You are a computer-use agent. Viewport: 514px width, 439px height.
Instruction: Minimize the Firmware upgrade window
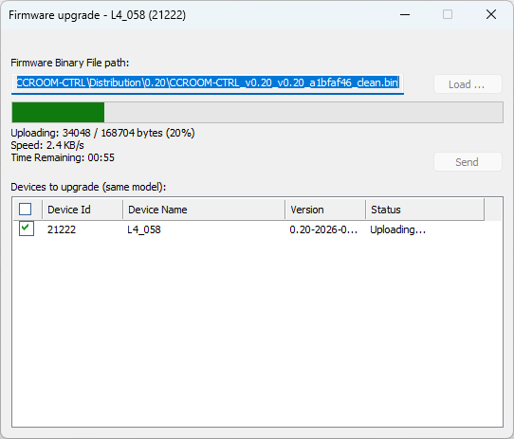[405, 15]
